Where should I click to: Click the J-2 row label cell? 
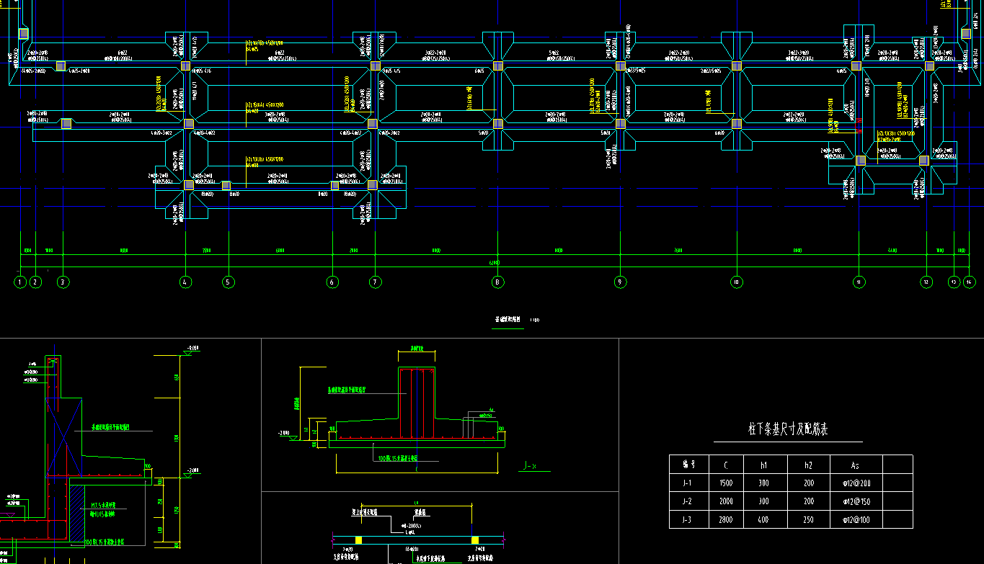[x=689, y=501]
